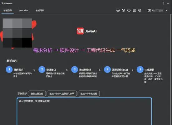This screenshot has height=125, width=172.
Task: Open the three-dot menu in title bar
Action: point(164,3)
